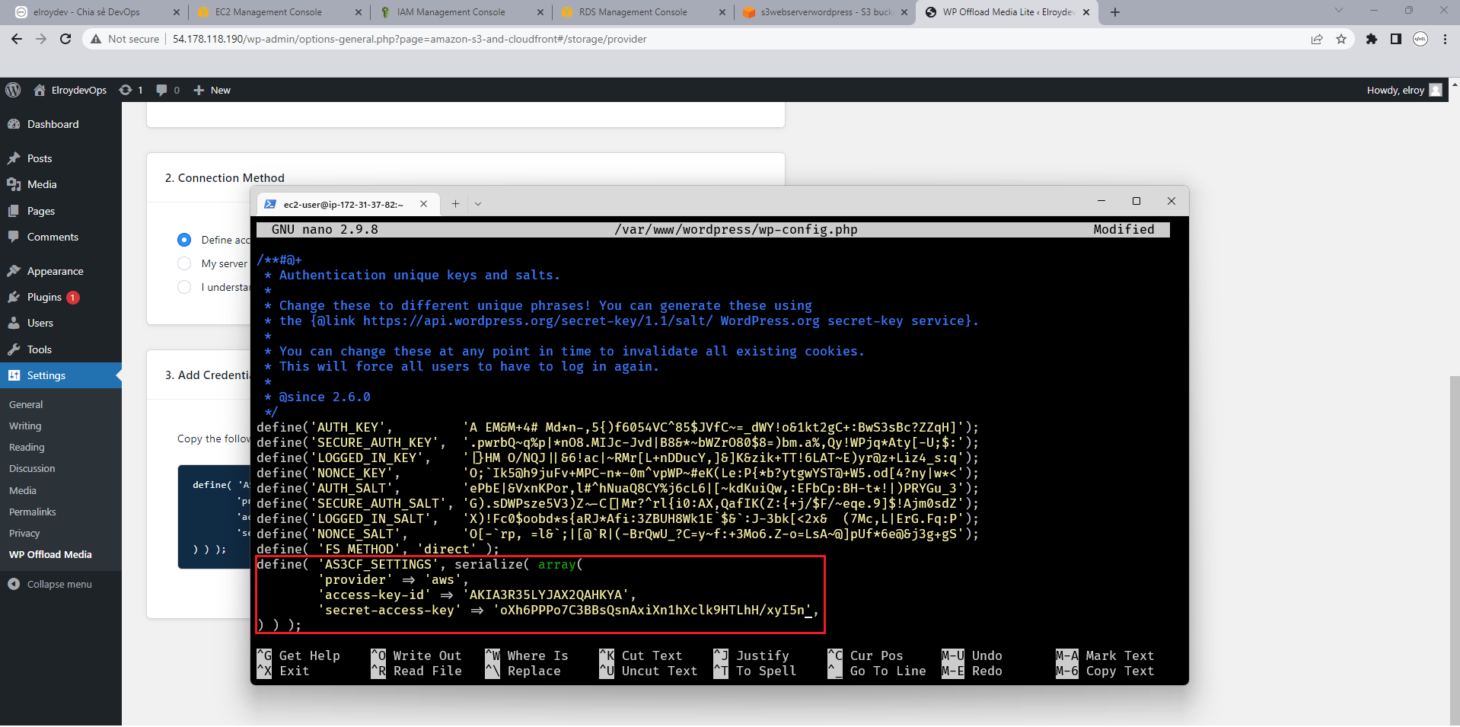Open Dashboard in WordPress sidebar
Image resolution: width=1460 pixels, height=727 pixels.
[61, 124]
